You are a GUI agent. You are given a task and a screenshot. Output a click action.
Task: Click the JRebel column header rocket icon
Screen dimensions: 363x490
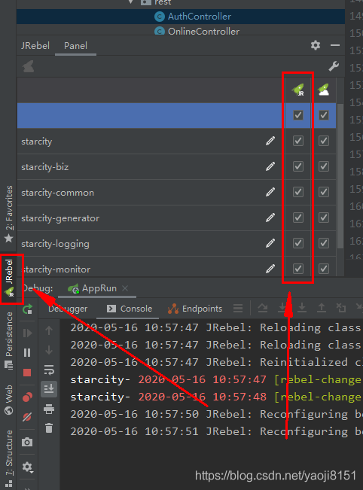click(x=298, y=90)
